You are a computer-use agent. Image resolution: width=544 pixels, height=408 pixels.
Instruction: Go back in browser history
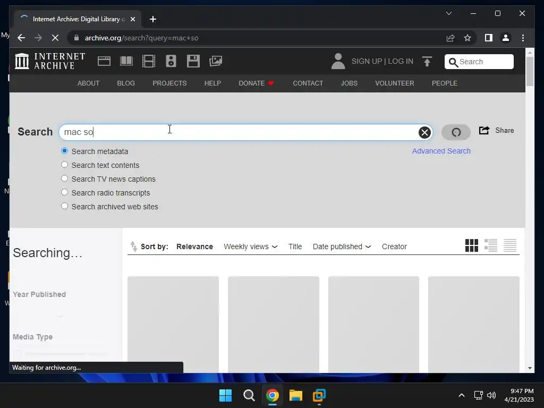click(21, 38)
